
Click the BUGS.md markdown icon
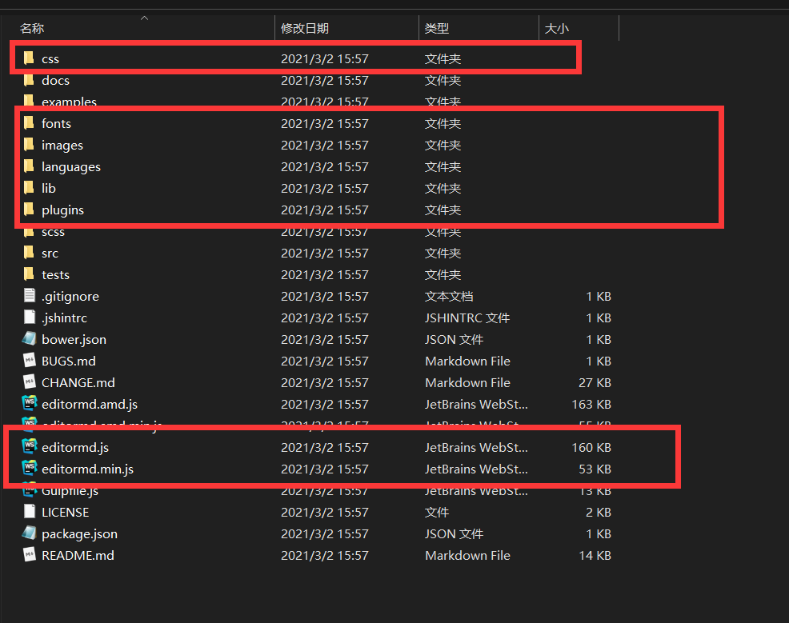point(29,361)
